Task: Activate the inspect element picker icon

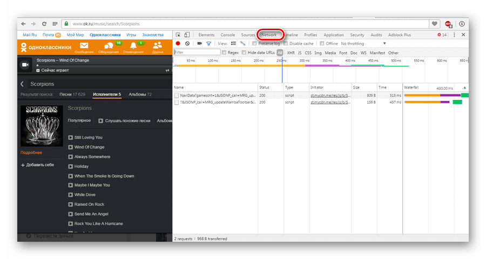Action: [178, 35]
